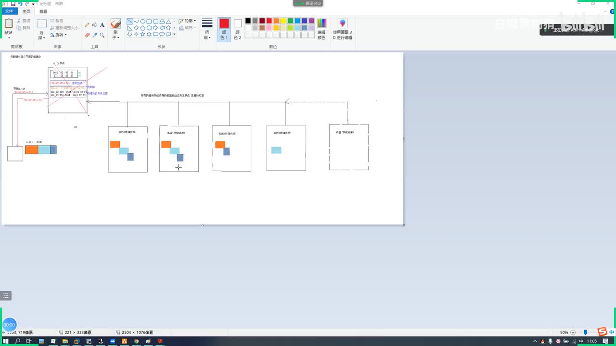Show hidden system tray icons
The width and height of the screenshot is (616, 346).
(x=535, y=341)
